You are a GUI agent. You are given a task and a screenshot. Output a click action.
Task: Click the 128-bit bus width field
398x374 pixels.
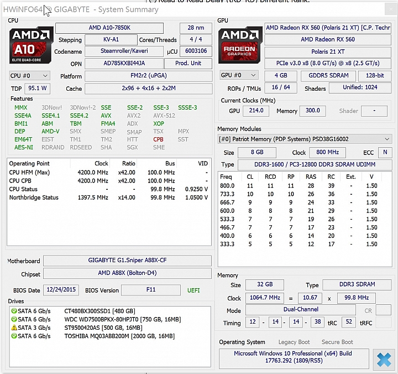(x=375, y=76)
